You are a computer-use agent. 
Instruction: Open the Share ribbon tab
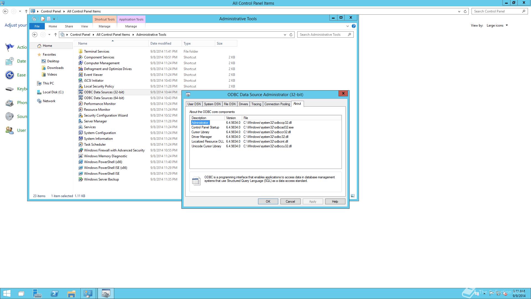coord(69,26)
